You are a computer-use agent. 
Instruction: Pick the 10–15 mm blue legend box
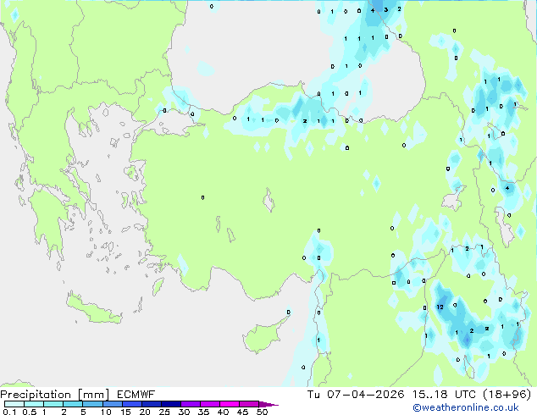112,404
